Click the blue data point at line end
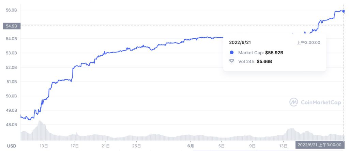The height and width of the screenshot is (151, 349). coord(344,11)
